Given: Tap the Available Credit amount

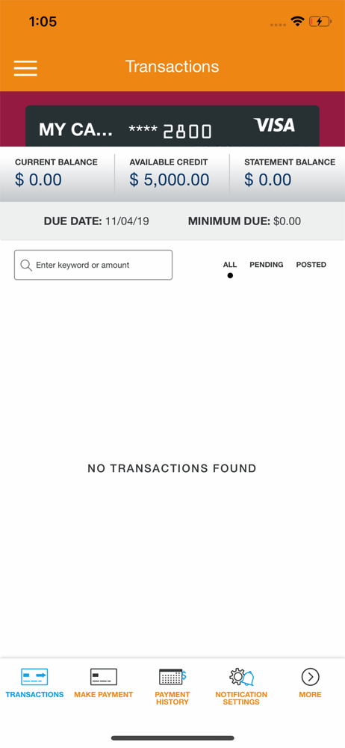Looking at the screenshot, I should click(170, 180).
